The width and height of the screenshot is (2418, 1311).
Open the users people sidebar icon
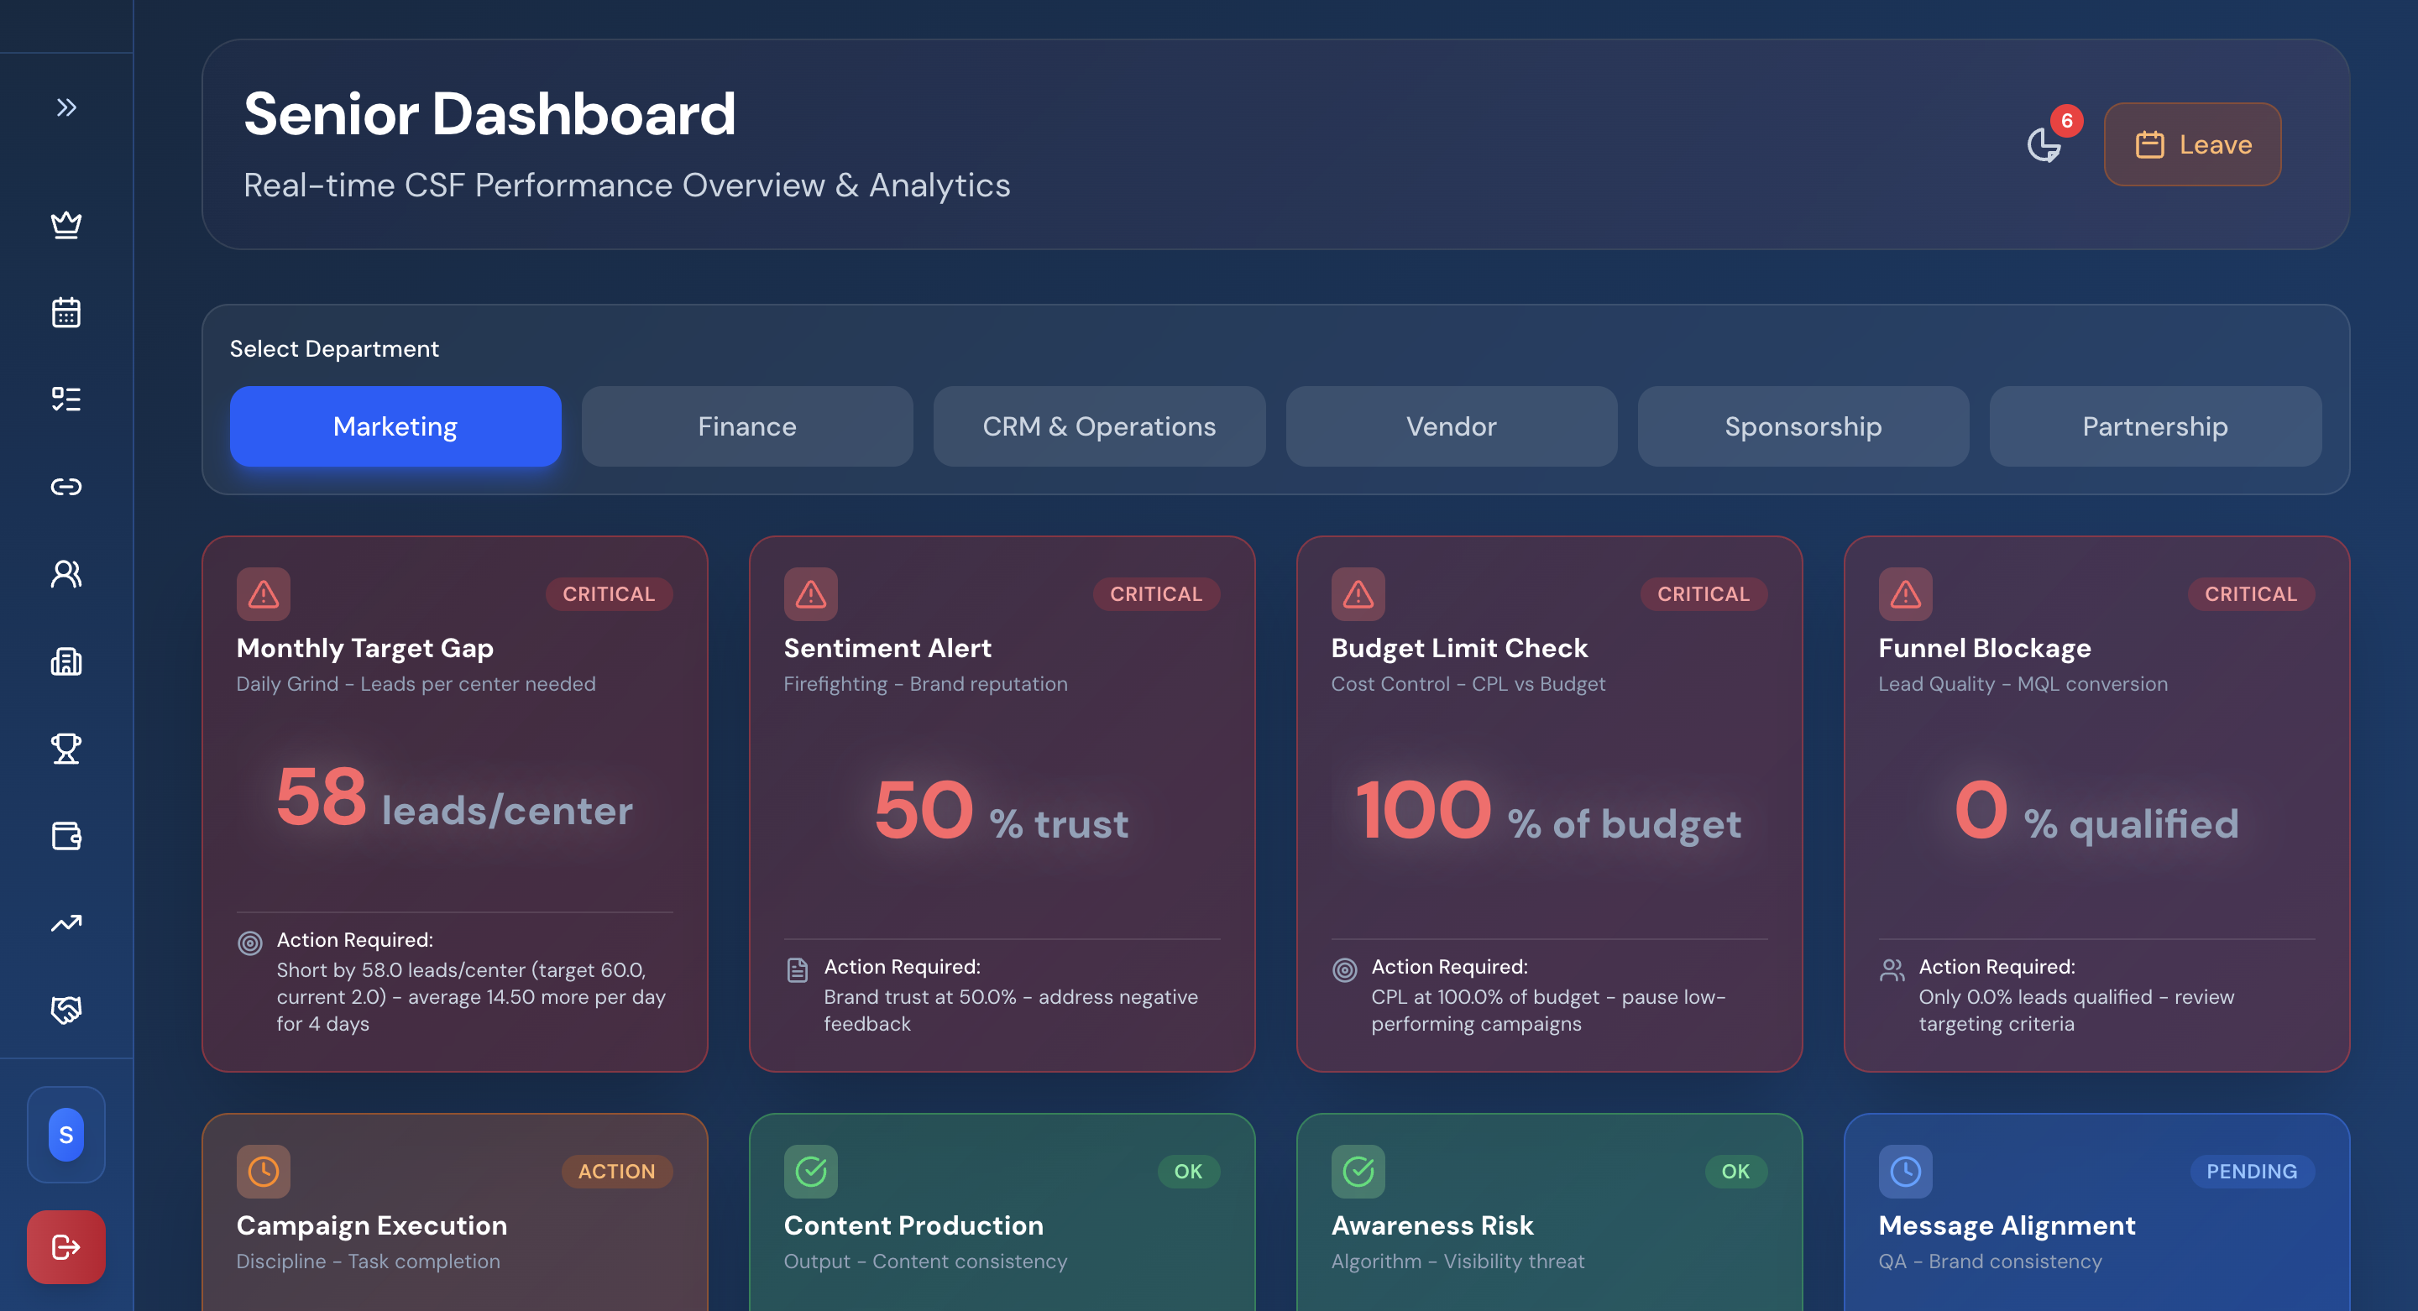click(x=65, y=573)
